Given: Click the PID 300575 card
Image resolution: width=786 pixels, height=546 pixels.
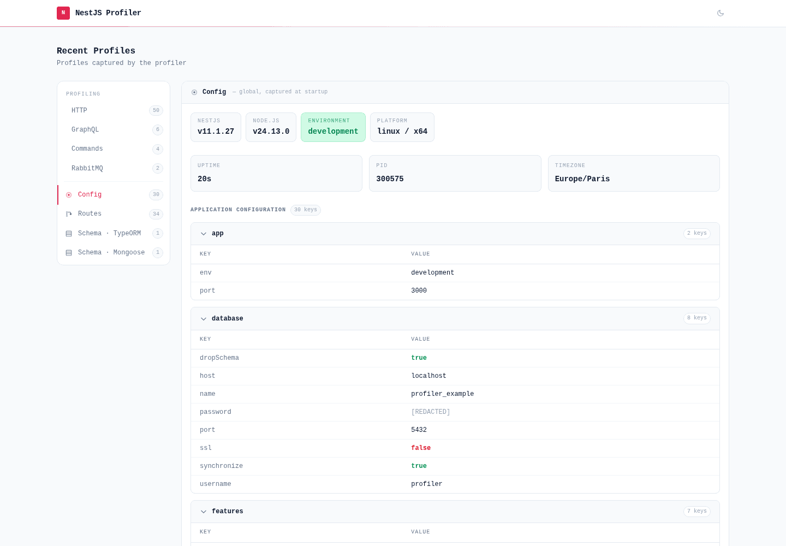Looking at the screenshot, I should pos(455,173).
